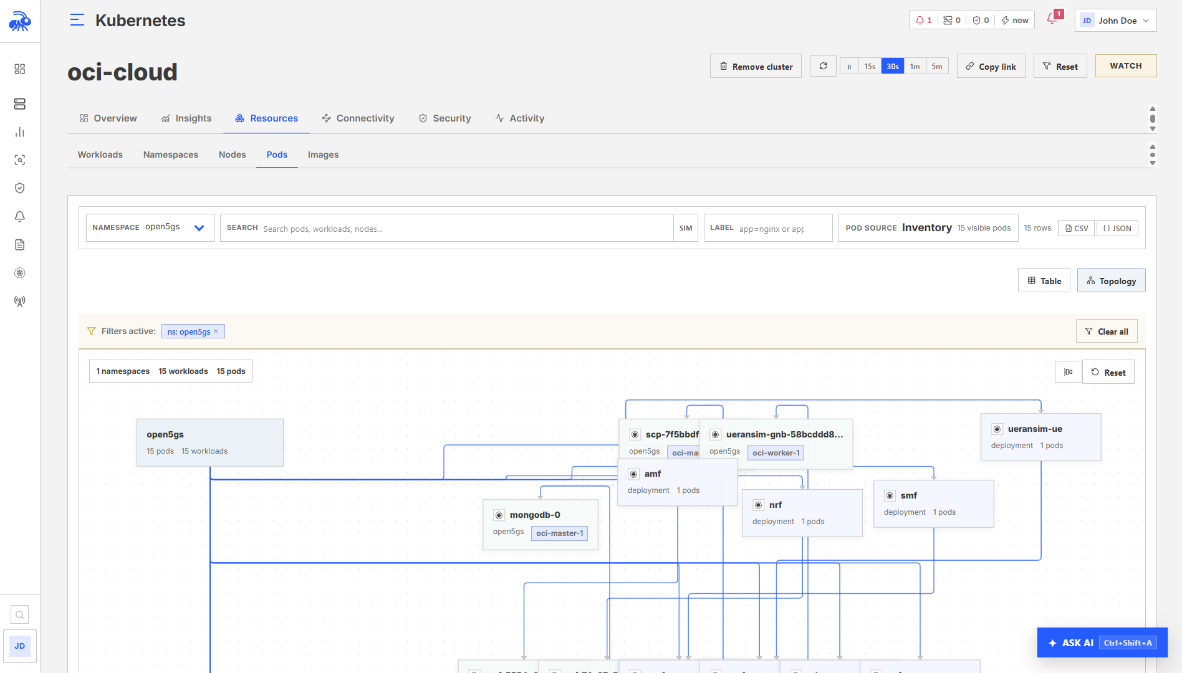Set refresh interval to 30s
Viewport: 1182px width, 673px height.
(x=893, y=66)
